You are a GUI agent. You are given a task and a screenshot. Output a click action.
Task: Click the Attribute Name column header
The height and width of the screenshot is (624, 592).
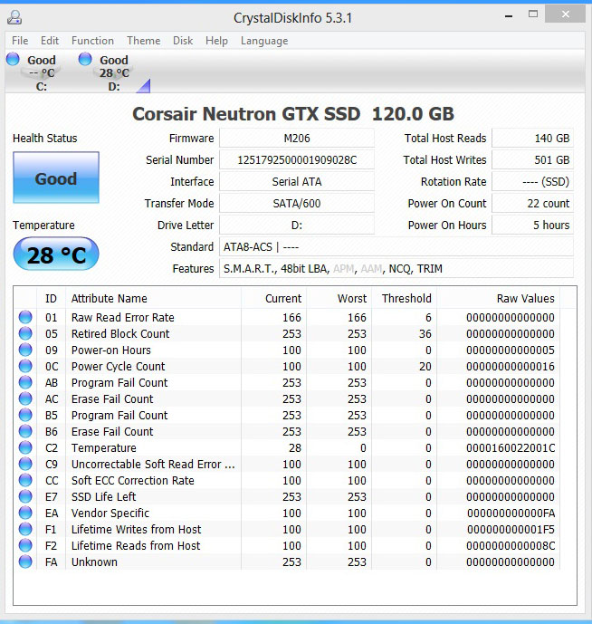(x=153, y=298)
